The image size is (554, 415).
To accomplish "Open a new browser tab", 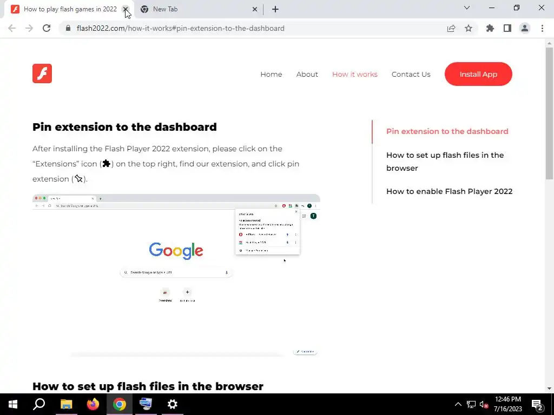I will [275, 9].
